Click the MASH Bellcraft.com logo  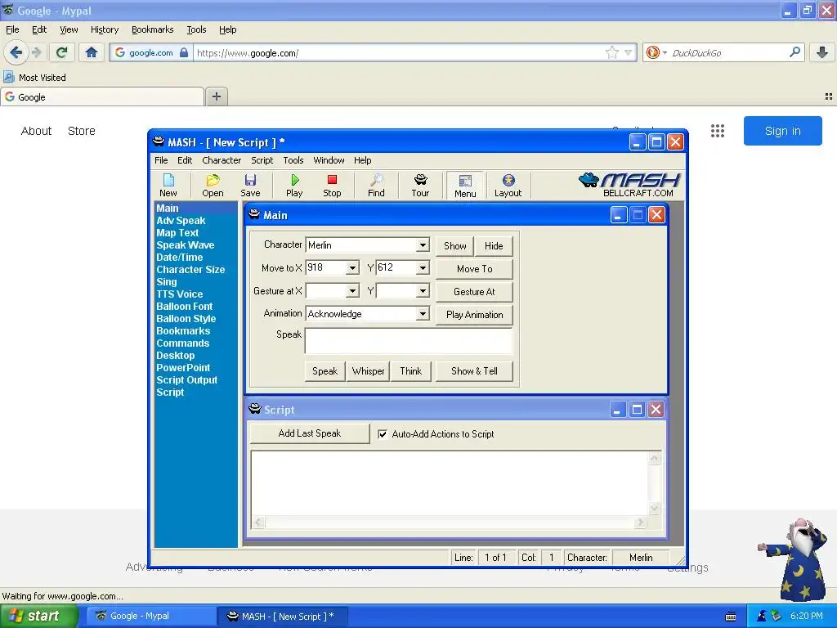click(x=630, y=185)
